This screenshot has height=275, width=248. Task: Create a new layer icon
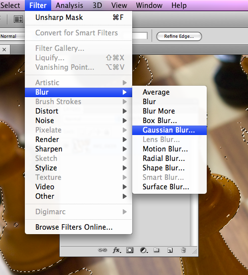(170, 250)
